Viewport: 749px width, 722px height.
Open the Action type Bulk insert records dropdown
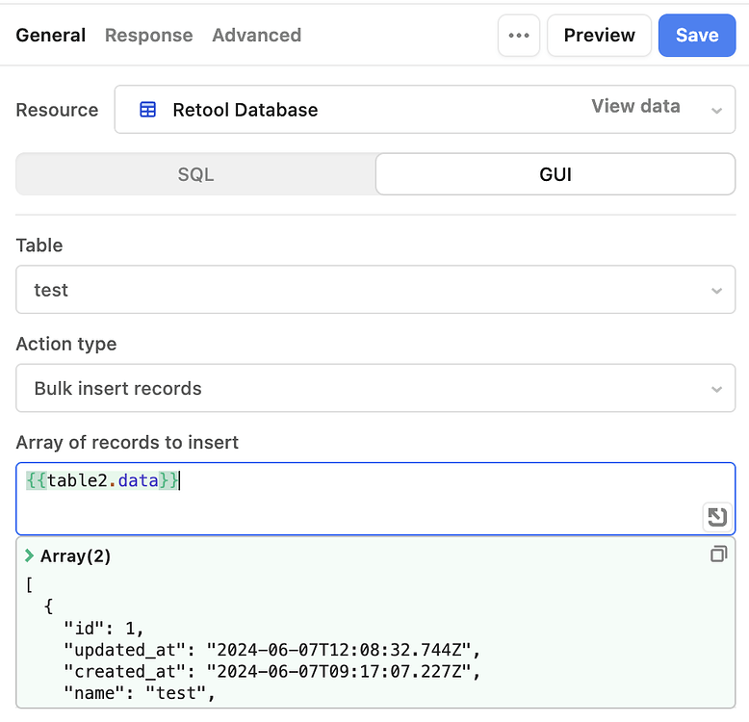(x=375, y=389)
